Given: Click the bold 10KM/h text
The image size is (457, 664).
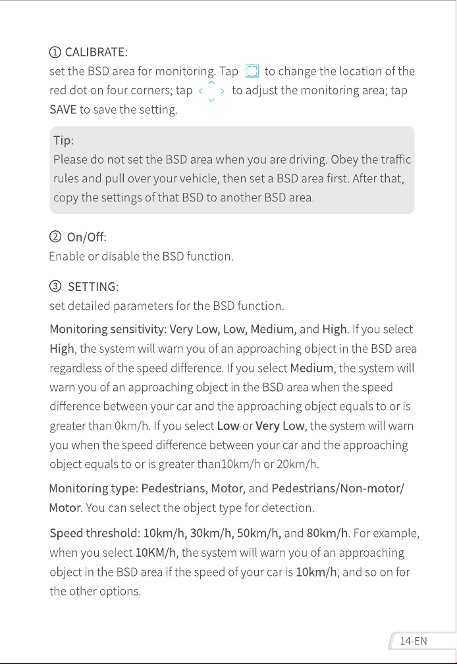Looking at the screenshot, I should [155, 553].
